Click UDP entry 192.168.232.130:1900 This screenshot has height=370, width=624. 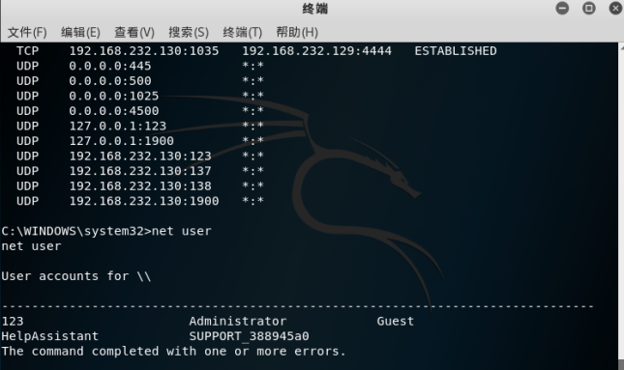point(144,201)
